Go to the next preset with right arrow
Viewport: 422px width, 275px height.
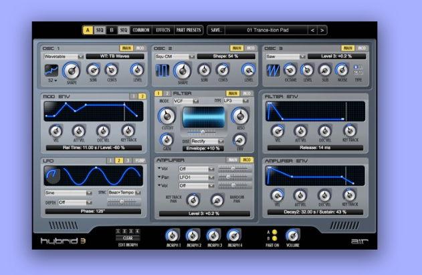322,30
